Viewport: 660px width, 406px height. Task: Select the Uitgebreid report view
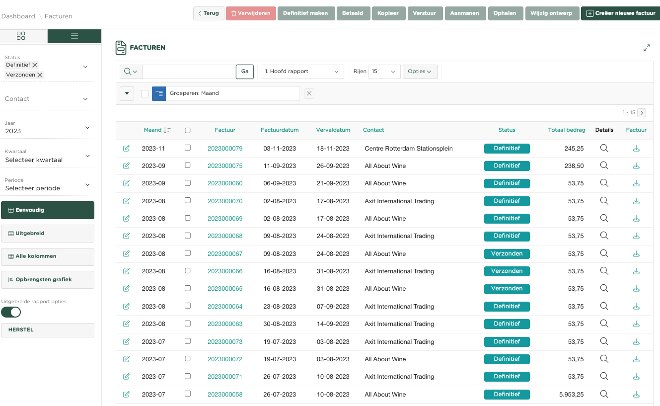(x=48, y=233)
